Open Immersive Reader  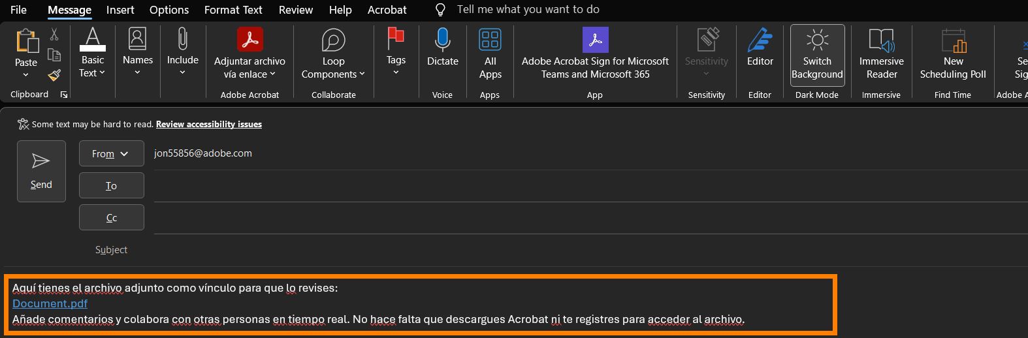click(x=881, y=54)
